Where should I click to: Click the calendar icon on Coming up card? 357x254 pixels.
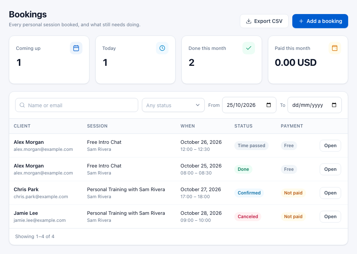76,48
